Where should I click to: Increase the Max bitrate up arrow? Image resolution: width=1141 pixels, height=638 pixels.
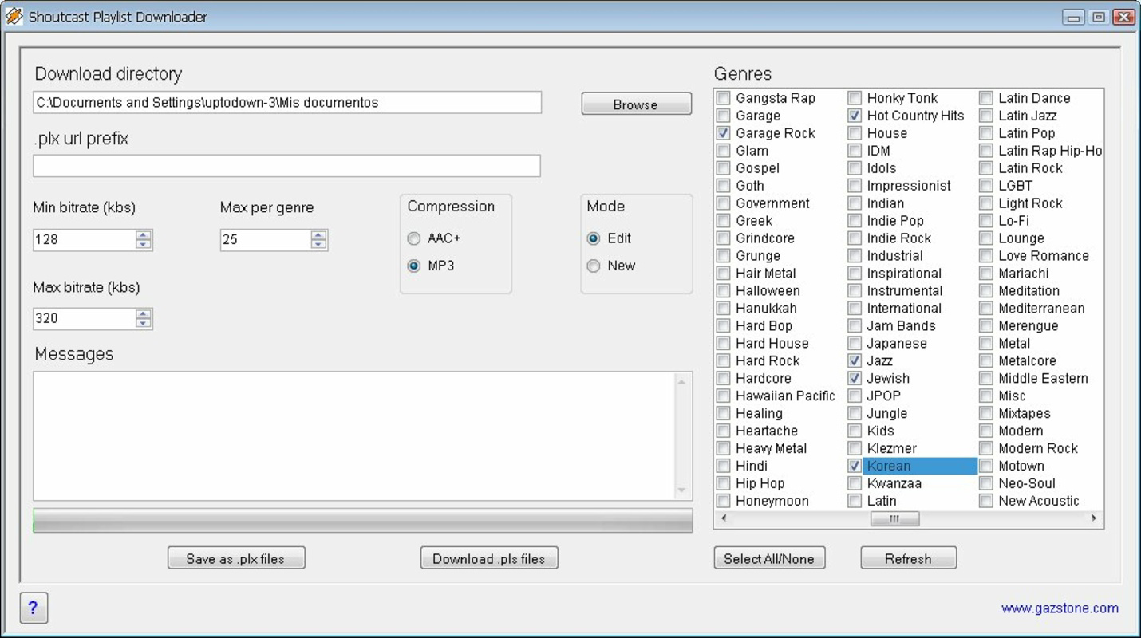144,313
